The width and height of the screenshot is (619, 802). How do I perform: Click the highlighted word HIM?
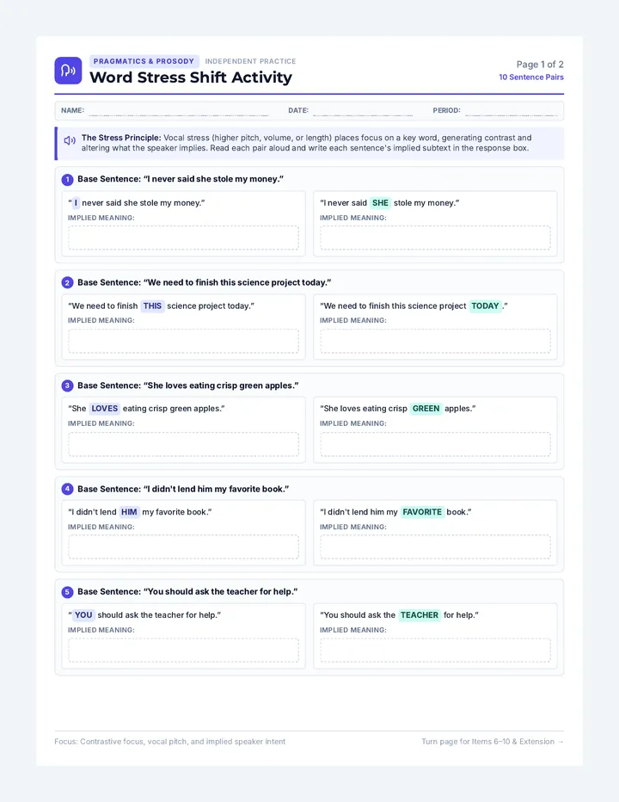[129, 512]
